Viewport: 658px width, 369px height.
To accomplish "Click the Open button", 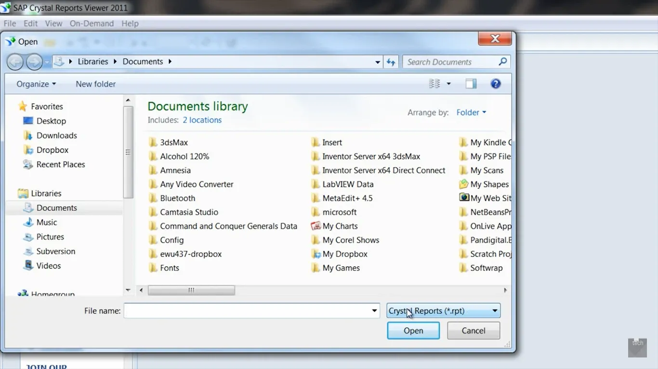I will [x=413, y=331].
